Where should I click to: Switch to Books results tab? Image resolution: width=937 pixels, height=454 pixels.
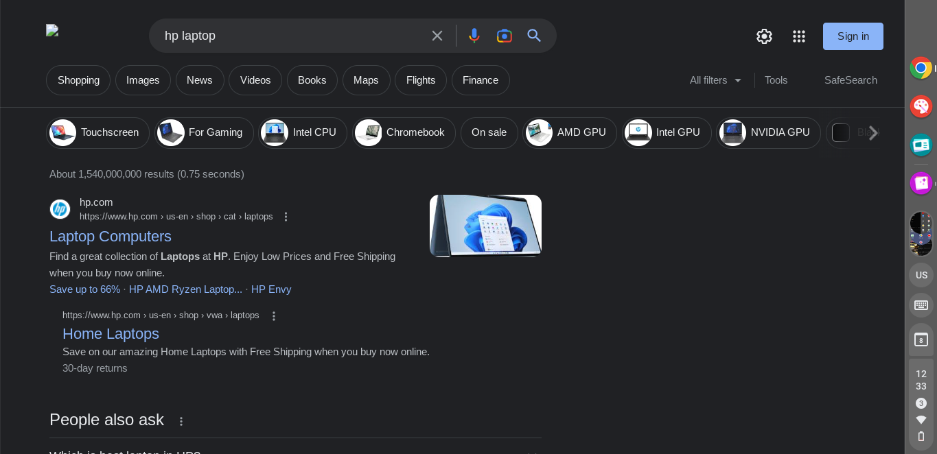(312, 80)
